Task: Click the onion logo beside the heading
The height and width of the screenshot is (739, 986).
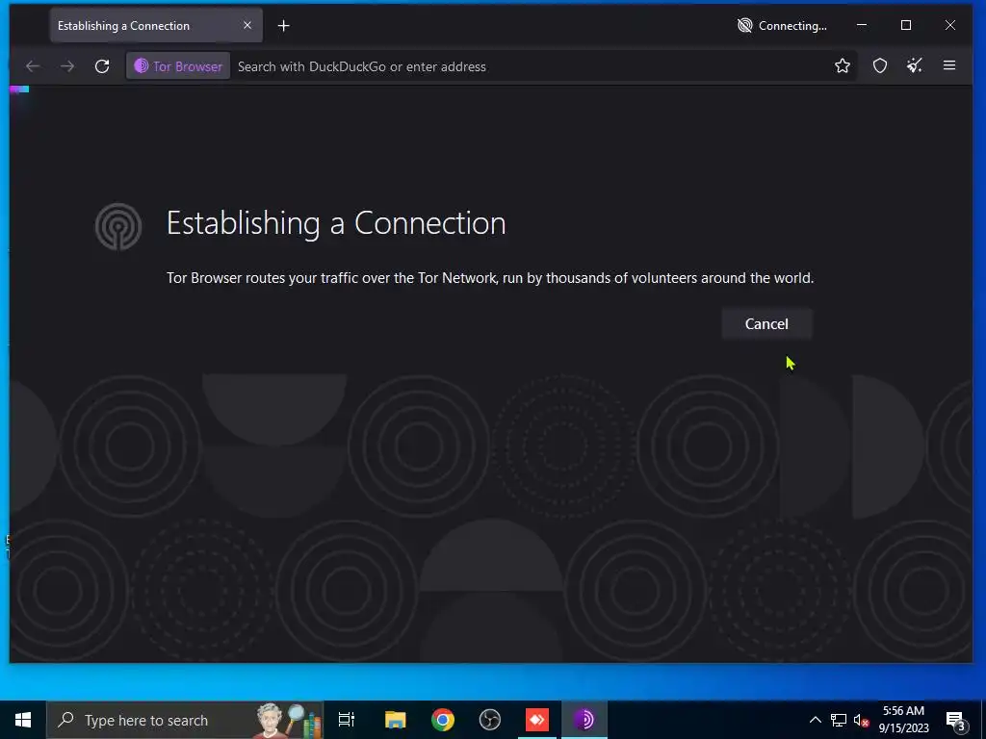Action: point(118,226)
